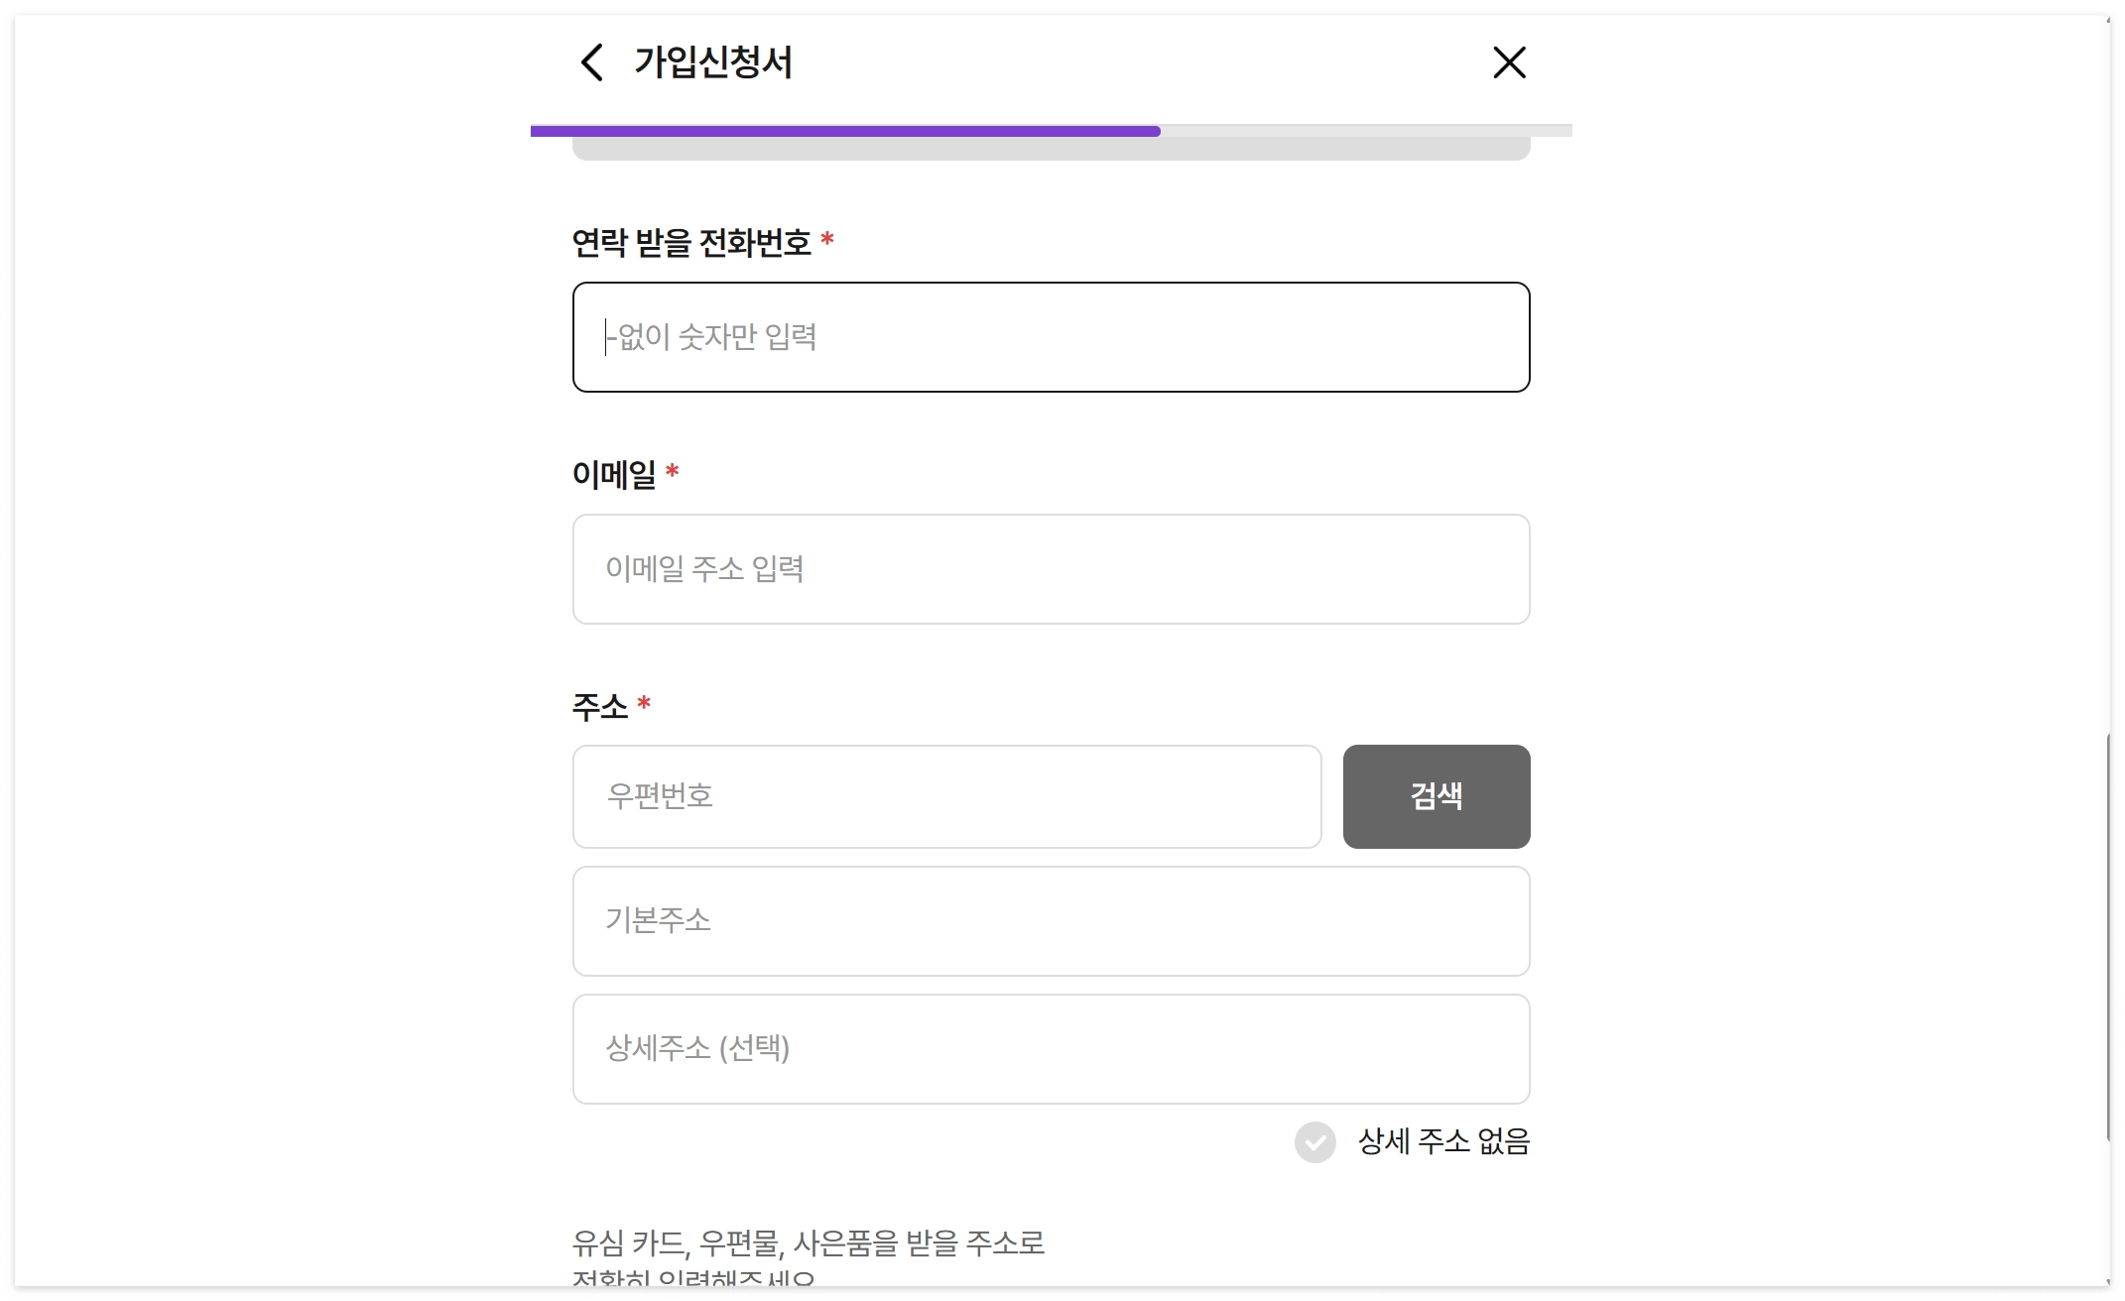Click the 가입신청서 page title

coord(712,62)
